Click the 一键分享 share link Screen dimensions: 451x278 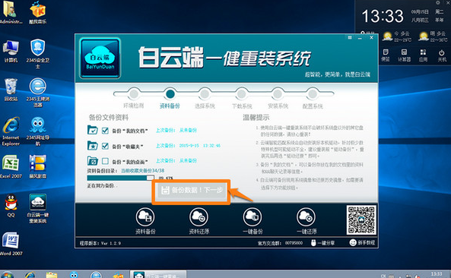pyautogui.click(x=322, y=243)
